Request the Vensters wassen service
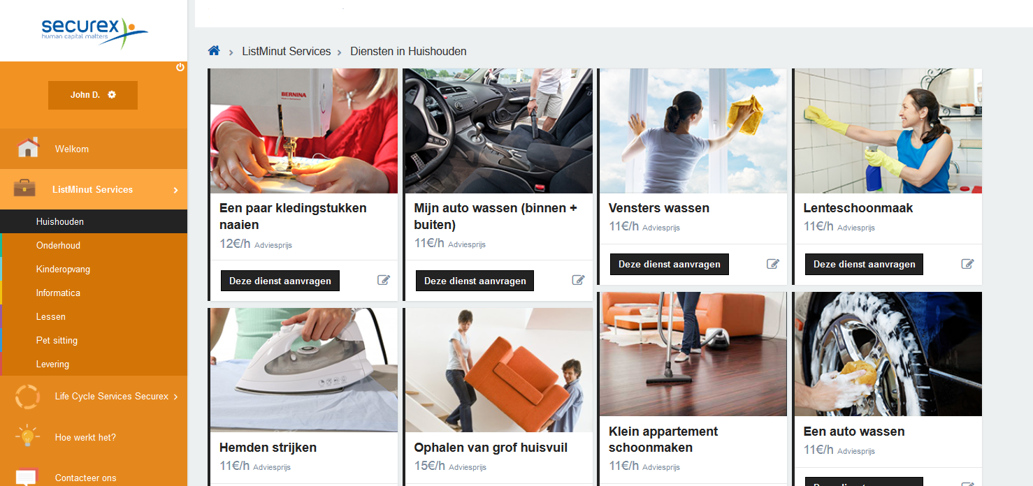This screenshot has height=486, width=1033. [670, 265]
